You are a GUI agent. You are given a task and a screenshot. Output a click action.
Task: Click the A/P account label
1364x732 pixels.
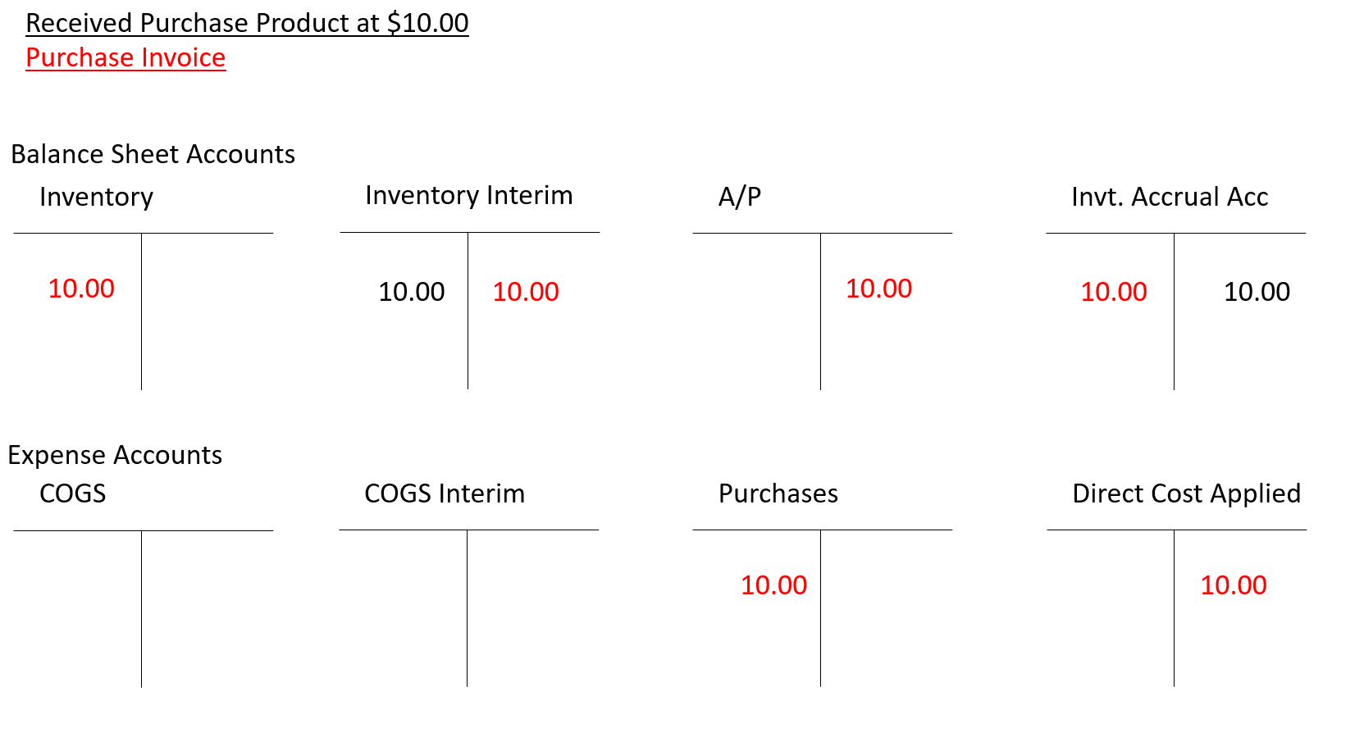tap(740, 197)
